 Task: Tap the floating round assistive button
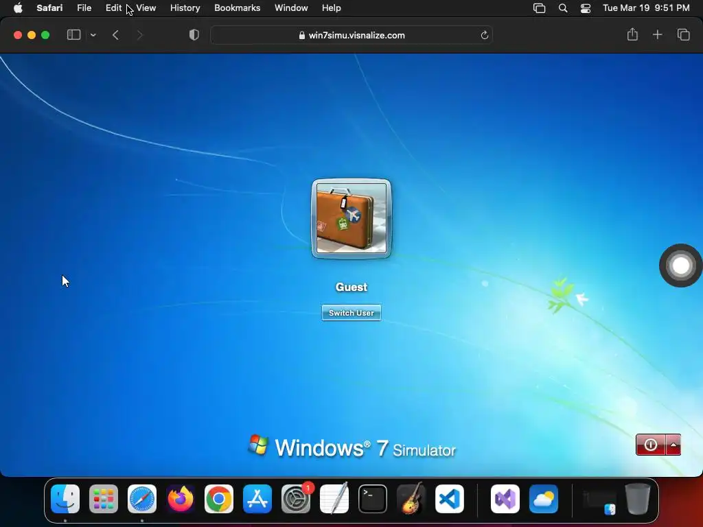[680, 266]
